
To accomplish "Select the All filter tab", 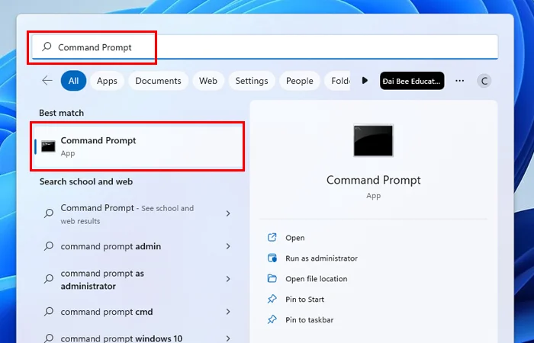I will click(73, 81).
